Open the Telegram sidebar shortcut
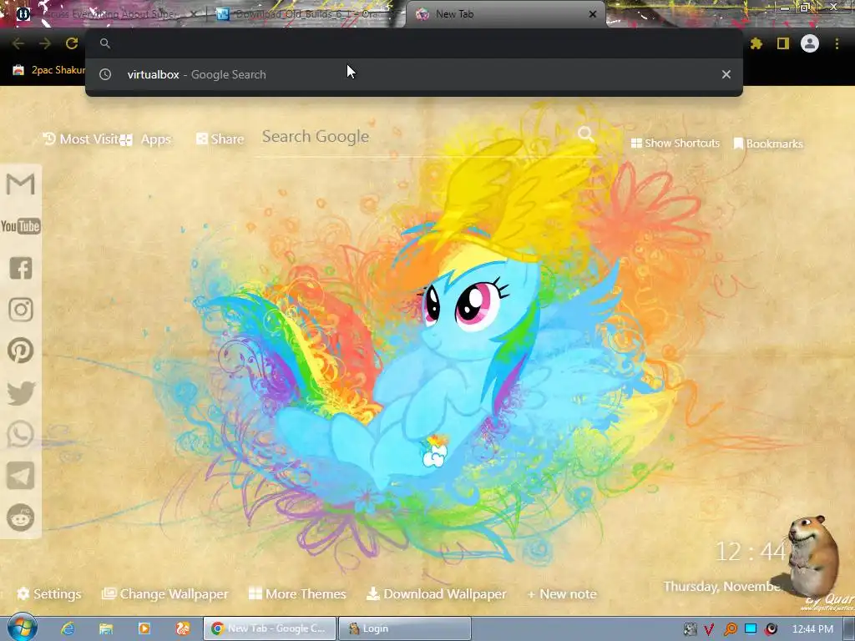The height and width of the screenshot is (641, 855). coord(21,476)
